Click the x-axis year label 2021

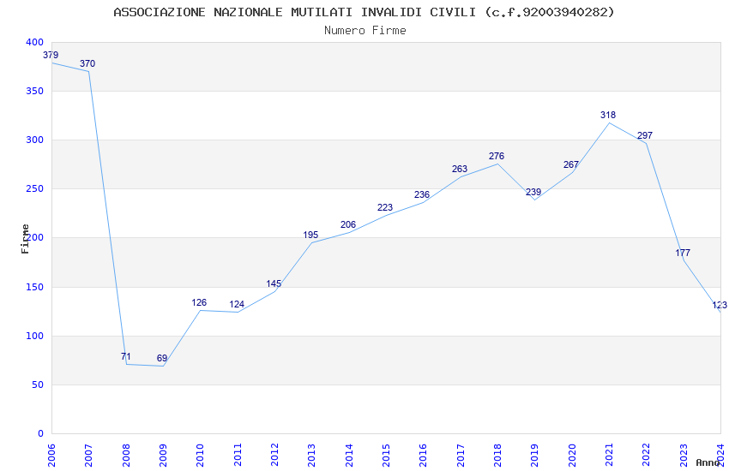(610, 456)
